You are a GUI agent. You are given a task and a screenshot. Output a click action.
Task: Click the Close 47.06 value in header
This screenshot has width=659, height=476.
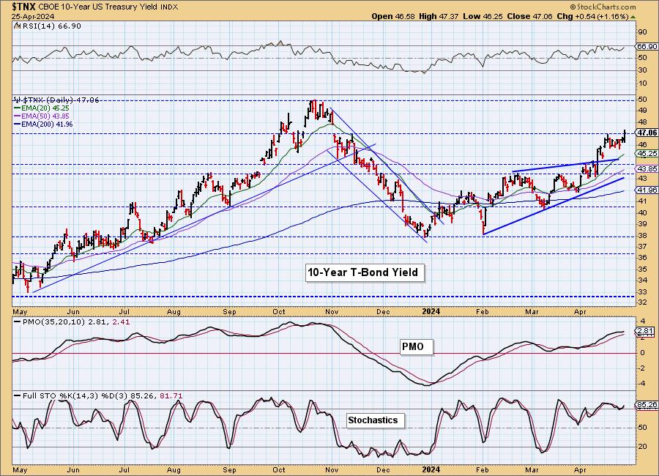[x=529, y=16]
